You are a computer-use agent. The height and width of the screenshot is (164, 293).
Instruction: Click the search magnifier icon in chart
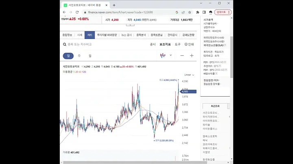coord(65,44)
